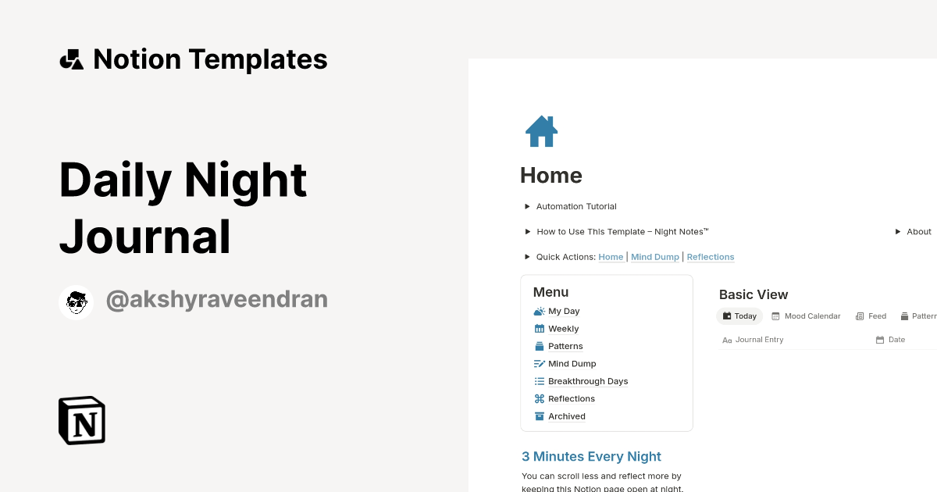This screenshot has height=492, width=937.
Task: Click the @akshyraveendran creator profile
Action: 216,299
